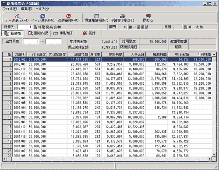Click the 信用限度 column header
Screen dimensions: 219x170
37,55
